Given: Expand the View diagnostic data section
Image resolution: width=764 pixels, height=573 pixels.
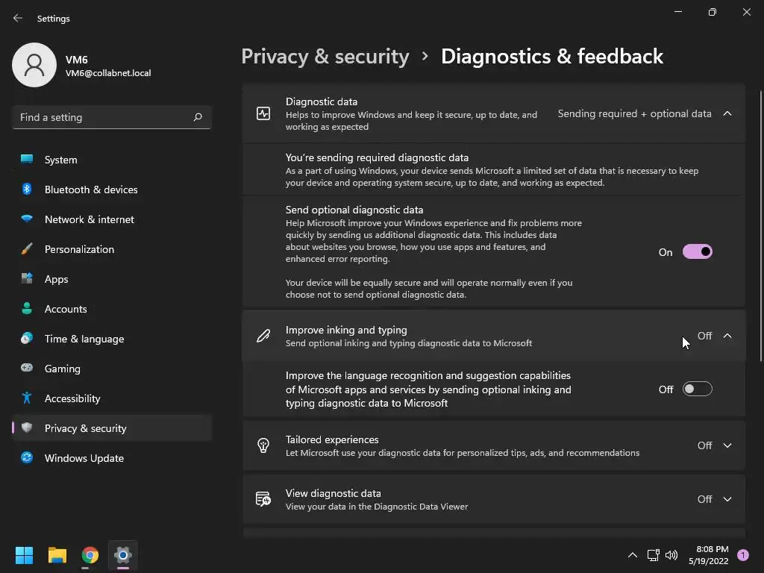Looking at the screenshot, I should coord(727,499).
